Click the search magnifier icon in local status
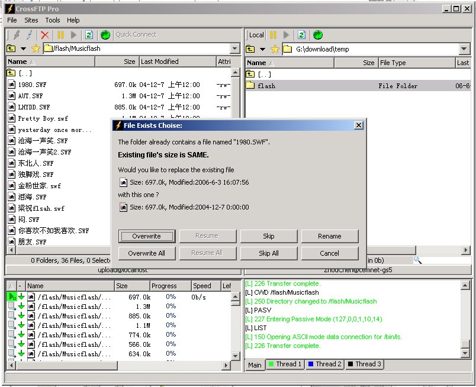This screenshot has width=476, height=387. [418, 260]
